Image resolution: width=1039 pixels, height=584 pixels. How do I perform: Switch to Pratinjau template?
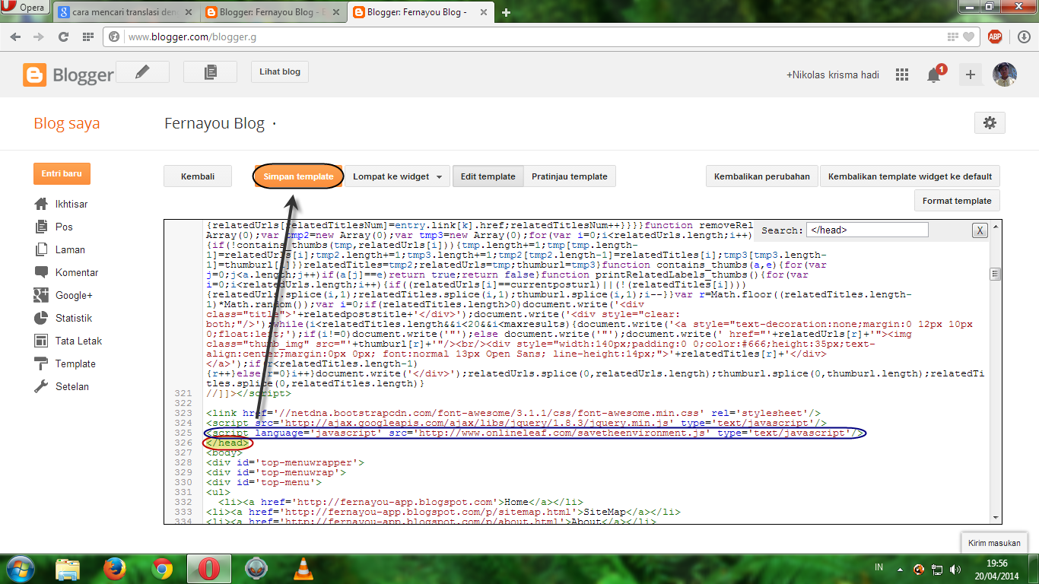point(570,176)
